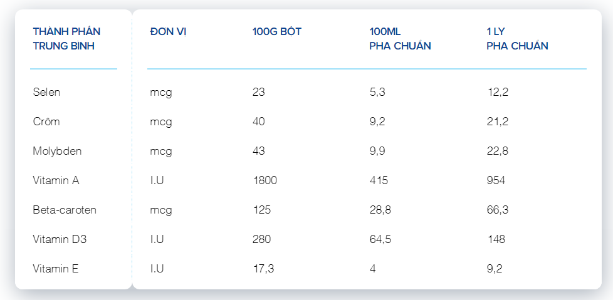The image size is (613, 300).
Task: Select the Selen row label
Action: coord(46,92)
